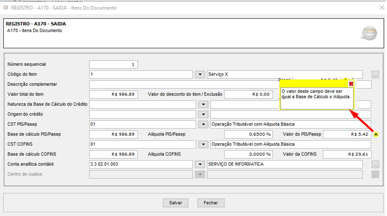
Task: Click the ellipsis button beside SERVIÇO DE INFORMATICA
Action: tap(375, 164)
